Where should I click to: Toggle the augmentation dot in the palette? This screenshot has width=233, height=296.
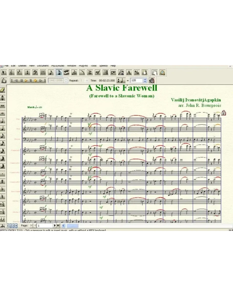coord(3,174)
